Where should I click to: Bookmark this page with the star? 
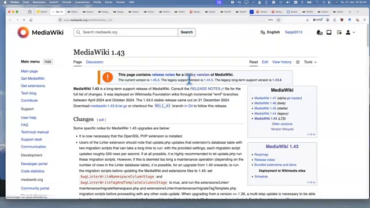point(279,20)
